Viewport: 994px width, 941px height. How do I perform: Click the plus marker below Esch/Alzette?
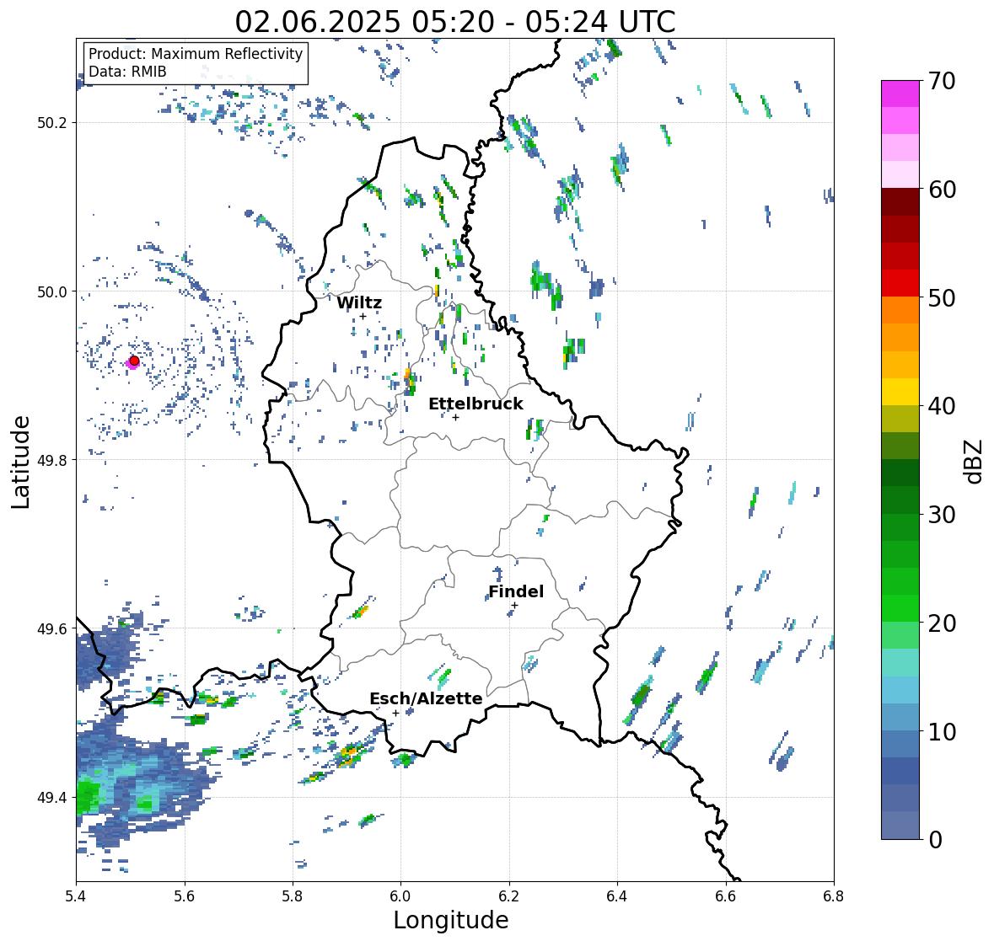tap(395, 713)
